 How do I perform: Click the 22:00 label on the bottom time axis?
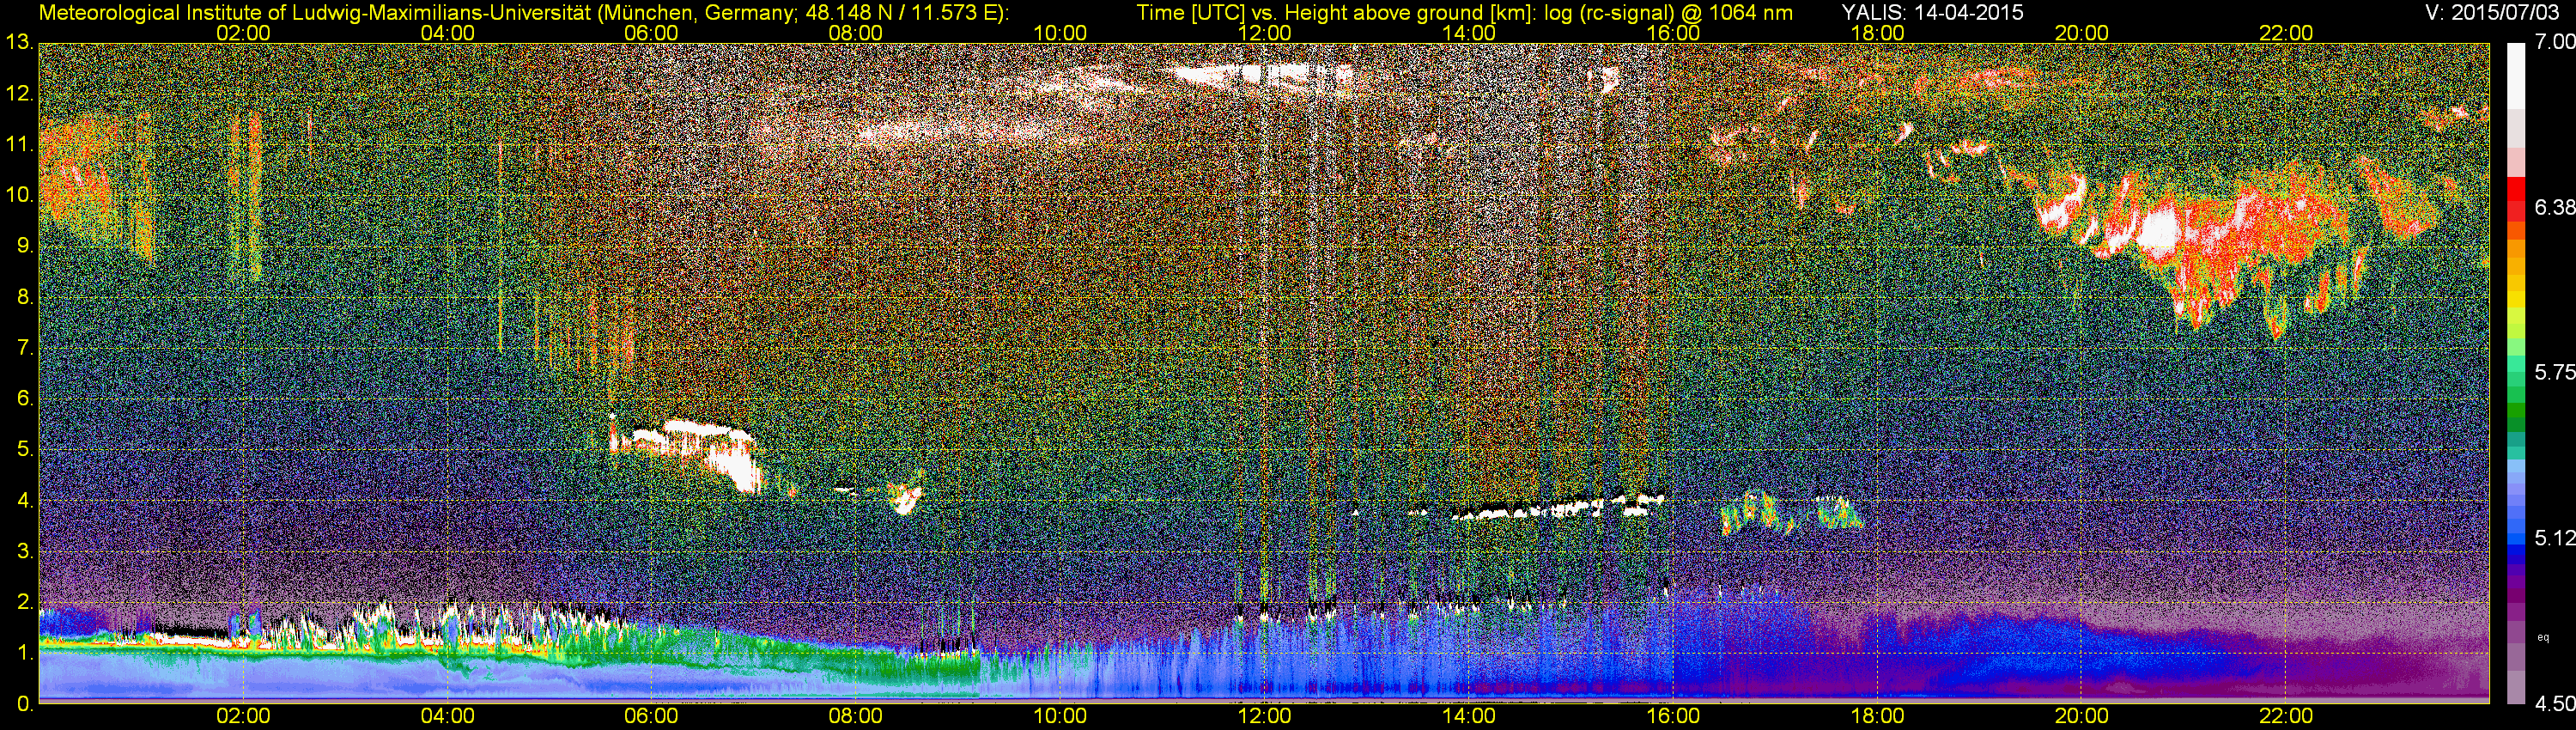coord(2286,716)
